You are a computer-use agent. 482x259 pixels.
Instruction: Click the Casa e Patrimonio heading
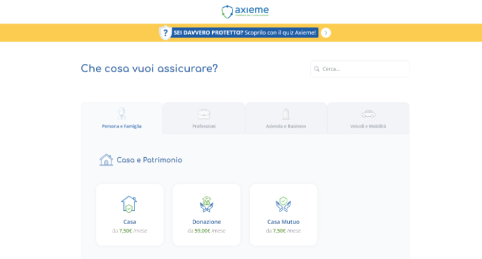(149, 160)
